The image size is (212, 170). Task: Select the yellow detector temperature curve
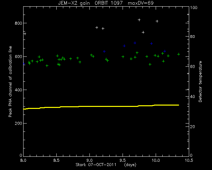pos(101,107)
